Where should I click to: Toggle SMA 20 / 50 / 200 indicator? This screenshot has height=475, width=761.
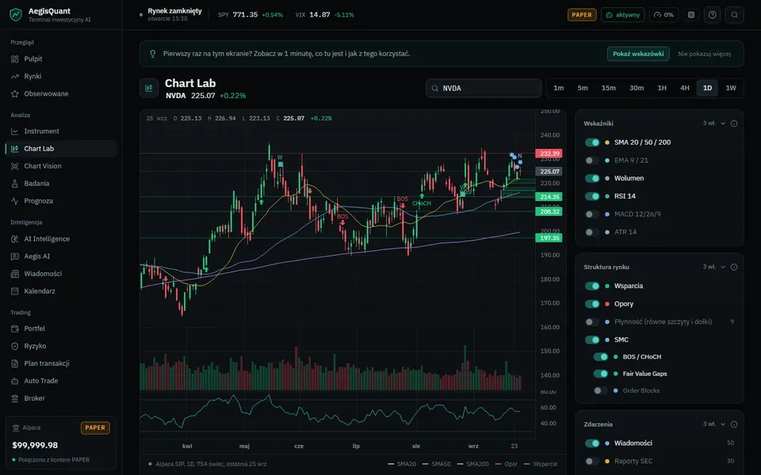pos(592,142)
